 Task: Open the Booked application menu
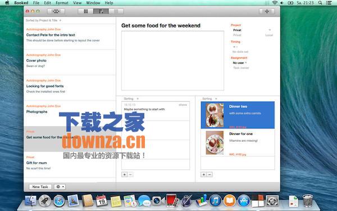click(21, 3)
